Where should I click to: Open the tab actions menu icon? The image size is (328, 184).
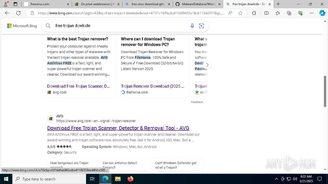point(15,4)
